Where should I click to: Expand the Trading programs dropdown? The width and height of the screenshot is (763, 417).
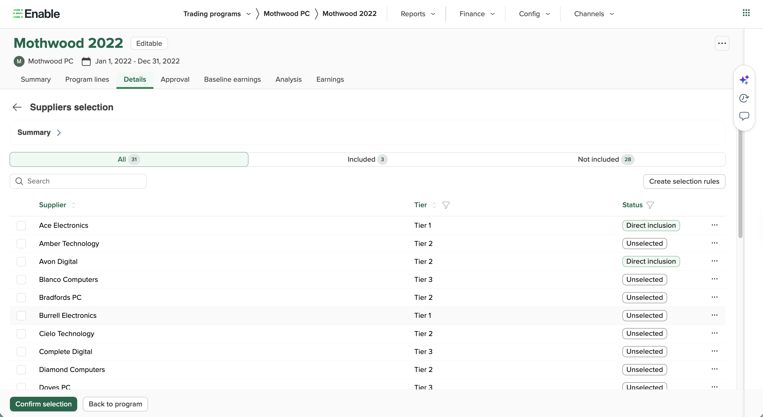tap(217, 14)
